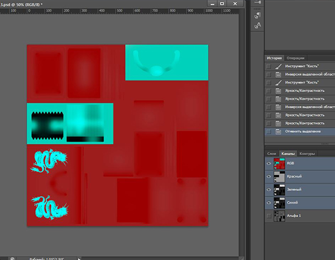This screenshot has width=335, height=260.
Task: Click the first Инструмент "Кисть" history state
Action: pos(304,66)
